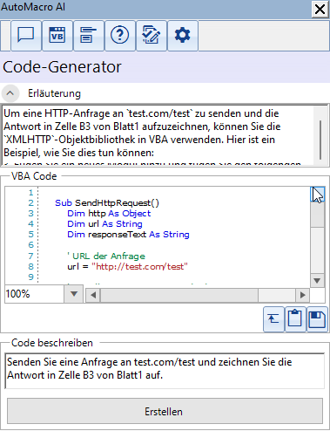Image resolution: width=330 pixels, height=431 pixels.
Task: Click the Erläuterung label
Action: 54,93
